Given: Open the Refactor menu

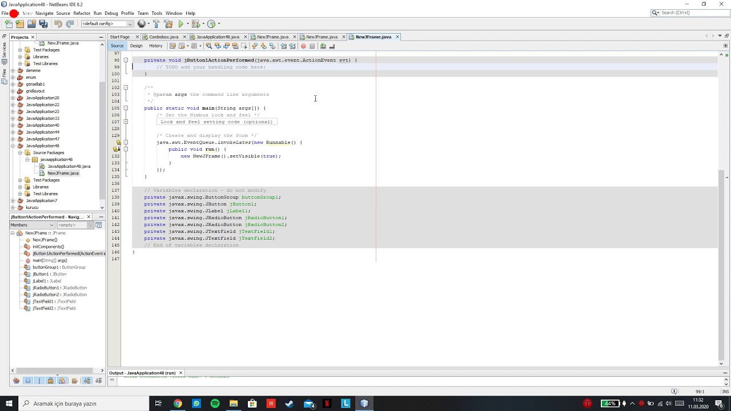Looking at the screenshot, I should [82, 13].
